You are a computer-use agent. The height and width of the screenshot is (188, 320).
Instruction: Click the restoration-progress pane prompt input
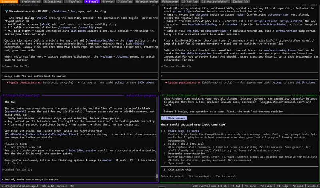point(78,180)
